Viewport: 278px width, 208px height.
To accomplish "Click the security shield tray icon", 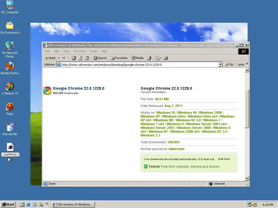I will tap(255, 204).
